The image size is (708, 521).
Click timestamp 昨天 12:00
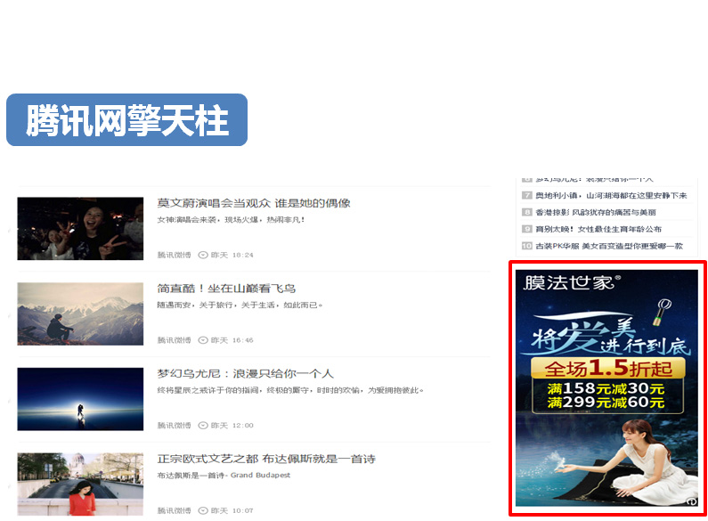232,426
